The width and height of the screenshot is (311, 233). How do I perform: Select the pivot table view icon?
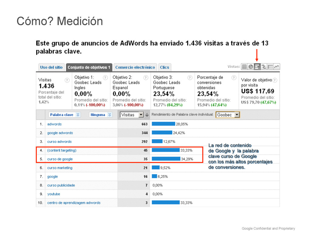pyautogui.click(x=270, y=67)
